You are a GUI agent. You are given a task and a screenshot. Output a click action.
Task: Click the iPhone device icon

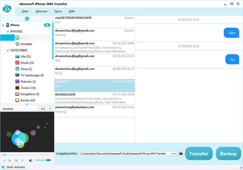point(8,25)
